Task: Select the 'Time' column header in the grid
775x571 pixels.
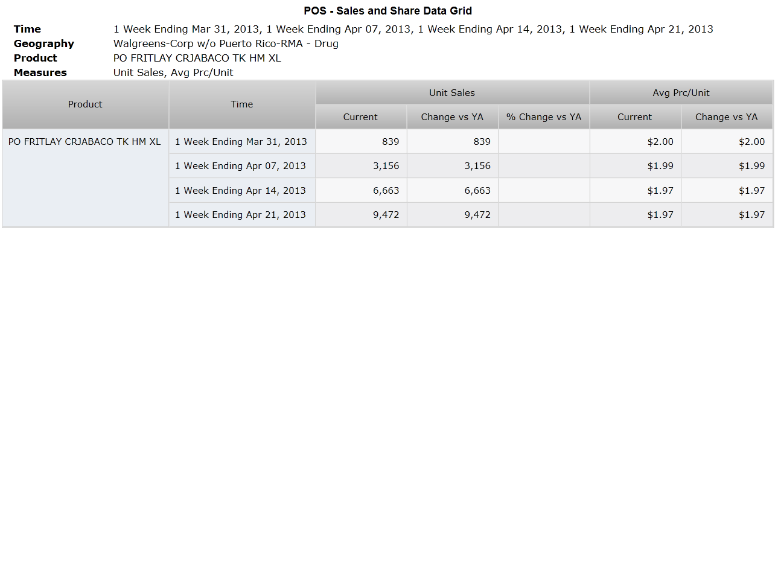Action: (x=242, y=104)
